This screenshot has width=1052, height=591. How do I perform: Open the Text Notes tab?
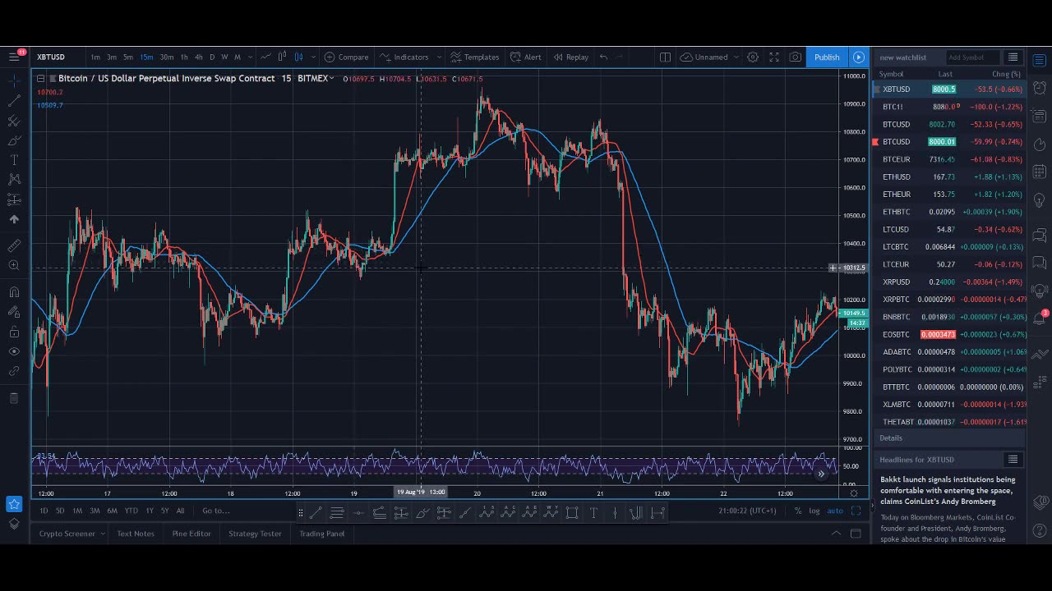coord(136,534)
